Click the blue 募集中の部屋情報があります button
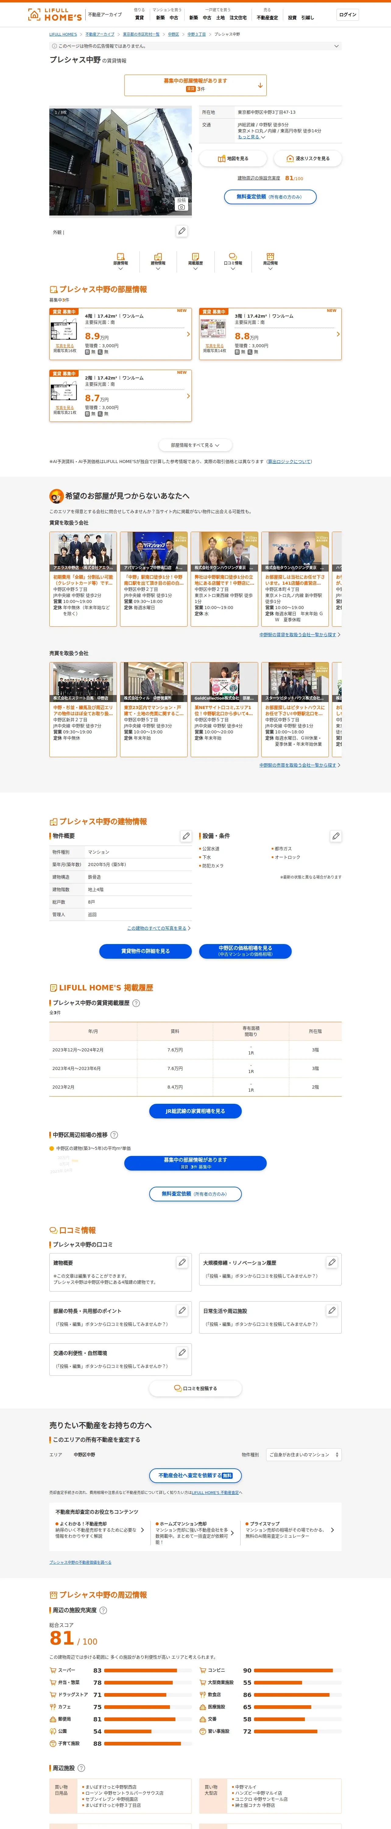391x1829 pixels. click(x=195, y=1163)
